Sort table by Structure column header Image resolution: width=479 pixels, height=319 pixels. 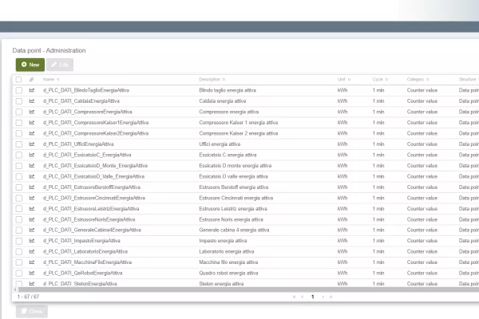(469, 80)
